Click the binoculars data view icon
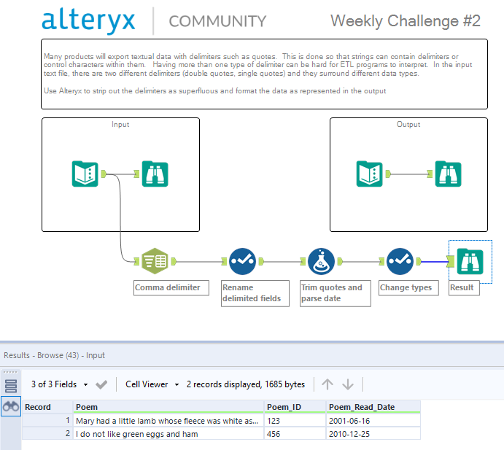The width and height of the screenshot is (504, 450). pos(11,407)
